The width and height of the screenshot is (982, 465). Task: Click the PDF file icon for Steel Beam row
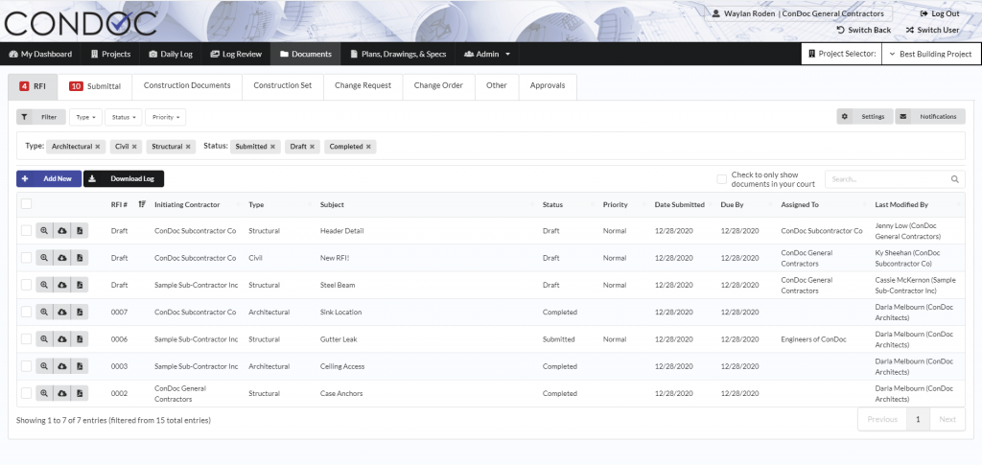(x=80, y=285)
